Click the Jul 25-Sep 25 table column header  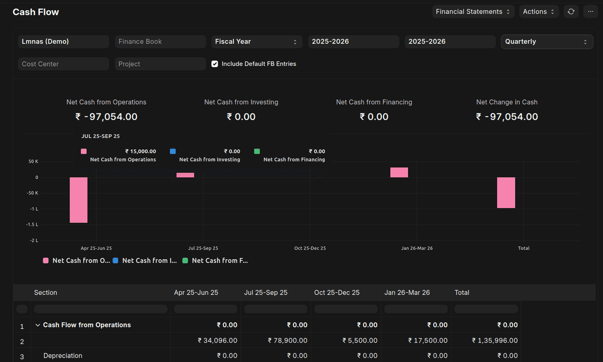(266, 292)
